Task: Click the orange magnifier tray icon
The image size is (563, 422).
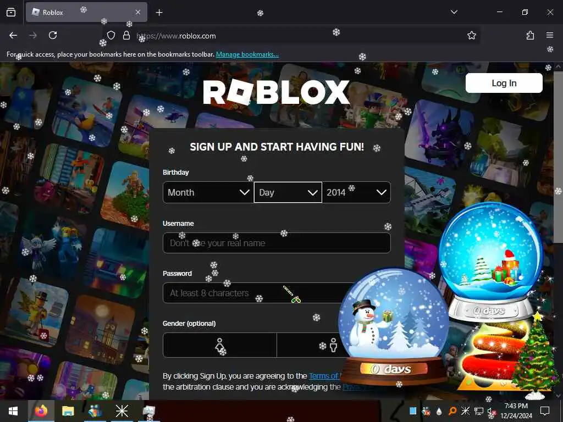Action: [452, 411]
